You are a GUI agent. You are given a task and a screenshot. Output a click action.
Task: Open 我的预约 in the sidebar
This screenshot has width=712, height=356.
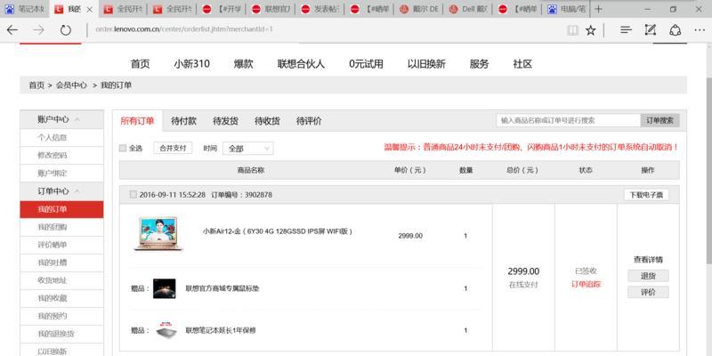tap(53, 316)
